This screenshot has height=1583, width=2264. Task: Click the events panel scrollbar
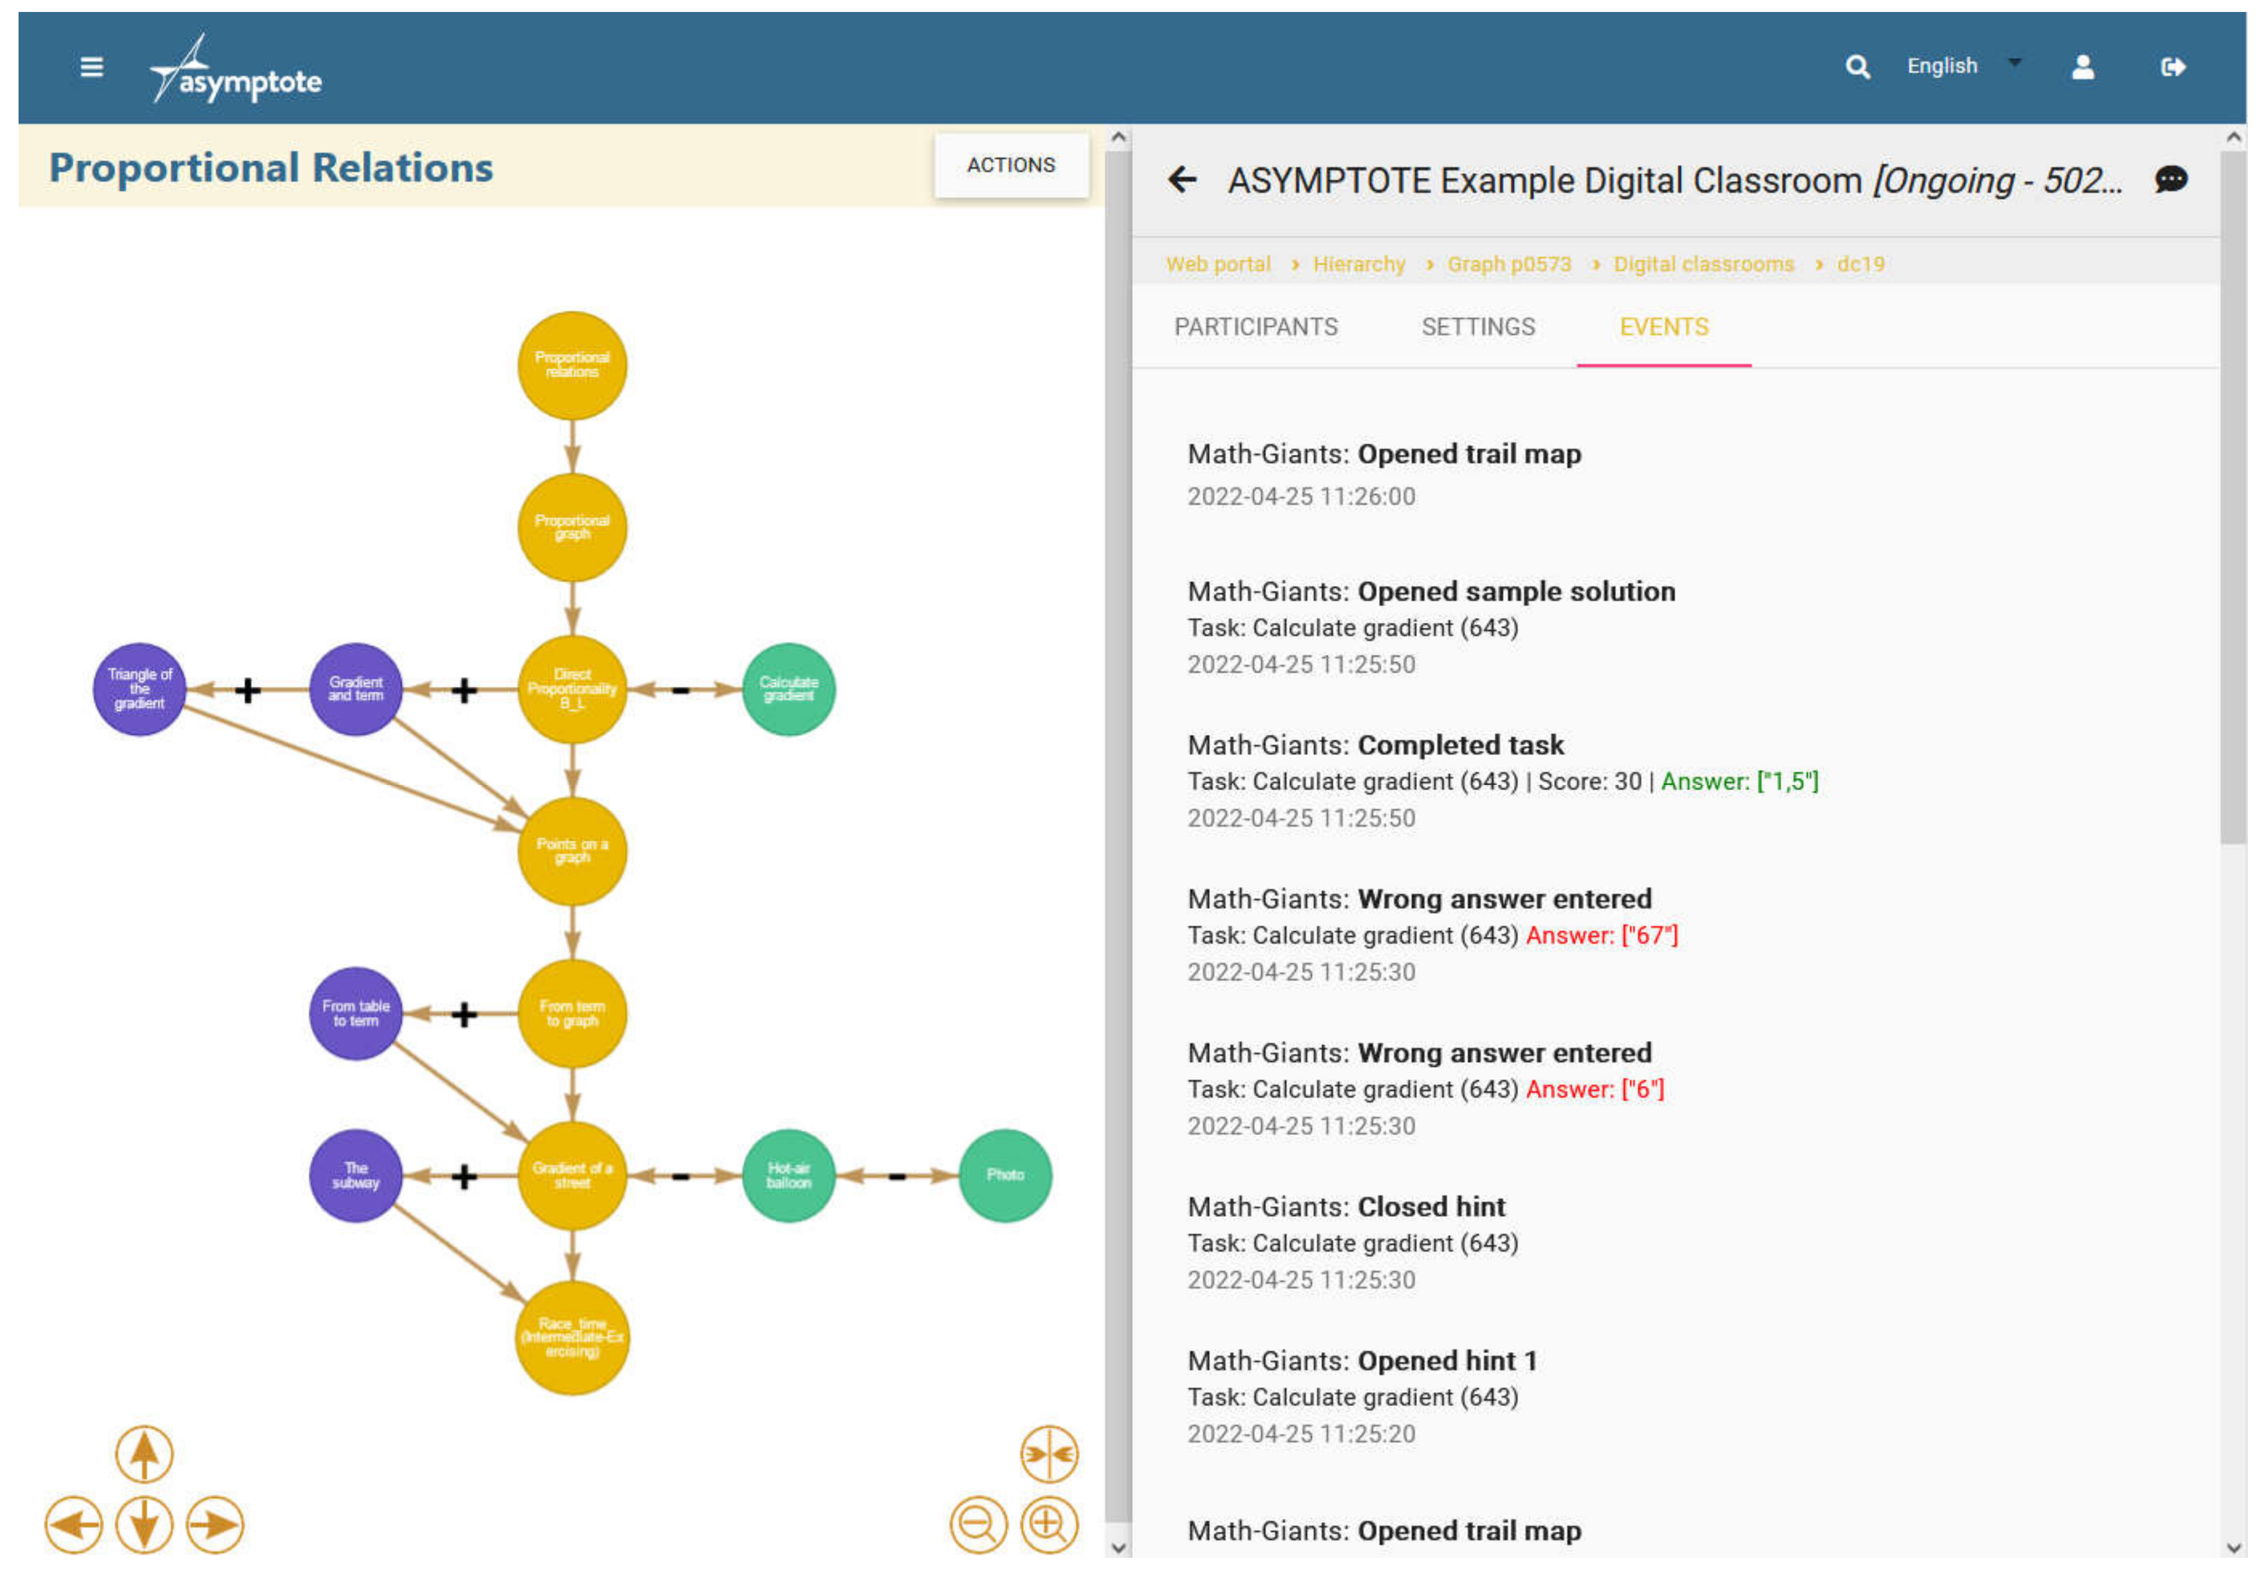(2232, 493)
